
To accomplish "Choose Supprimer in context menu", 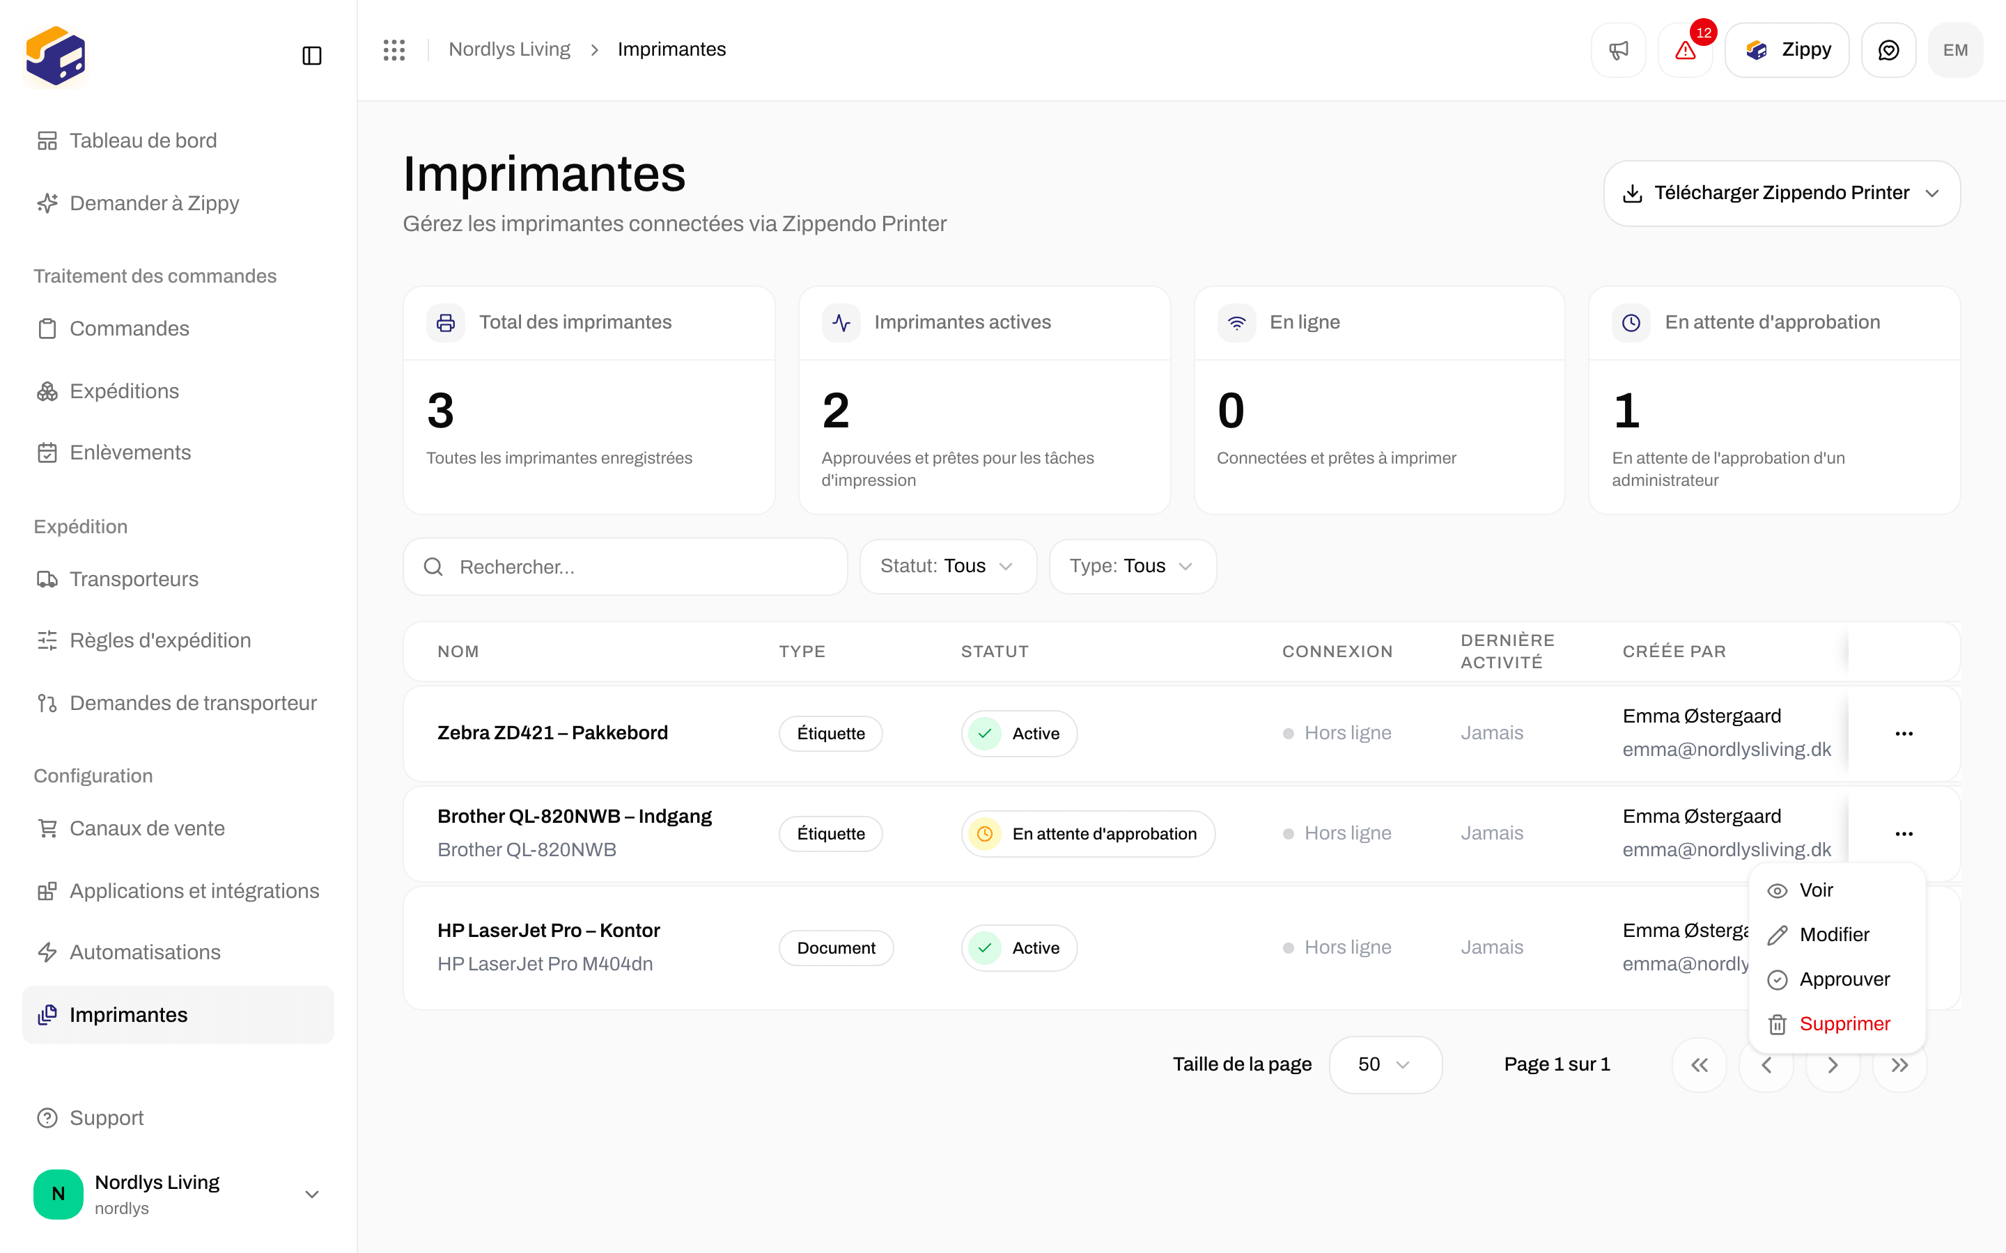I will coord(1837,1024).
